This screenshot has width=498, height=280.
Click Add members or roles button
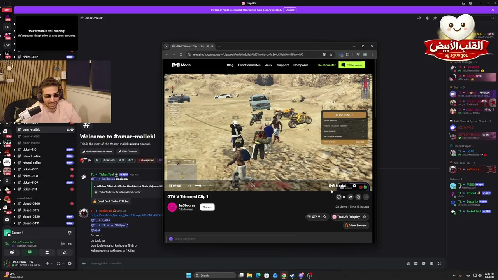pos(96,152)
